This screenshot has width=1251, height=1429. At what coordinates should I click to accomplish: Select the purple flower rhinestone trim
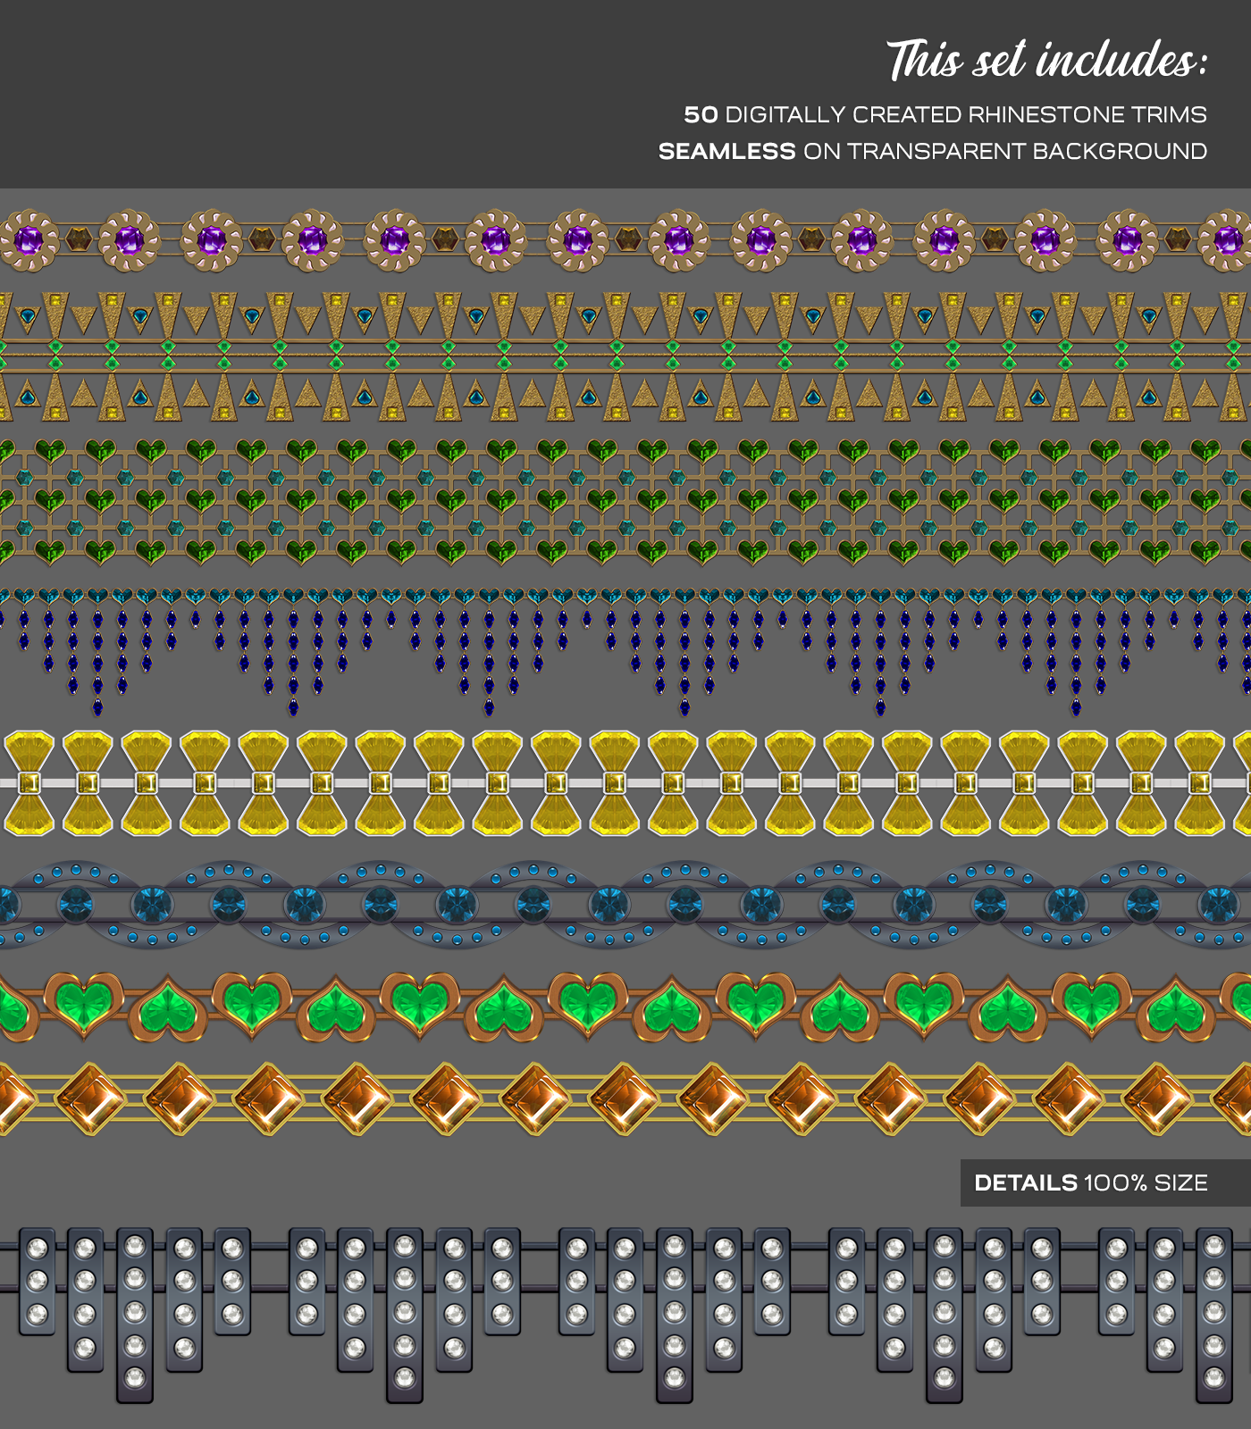coord(625,240)
